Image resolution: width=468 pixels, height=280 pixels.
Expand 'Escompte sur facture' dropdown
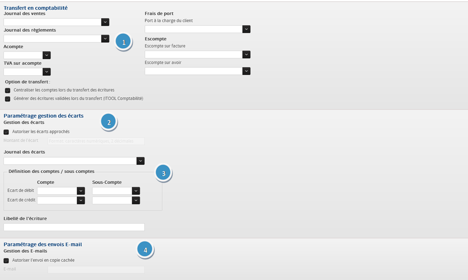pos(246,55)
